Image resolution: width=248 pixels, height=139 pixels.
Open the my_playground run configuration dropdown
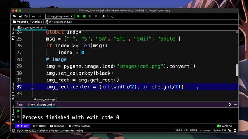tap(60, 16)
